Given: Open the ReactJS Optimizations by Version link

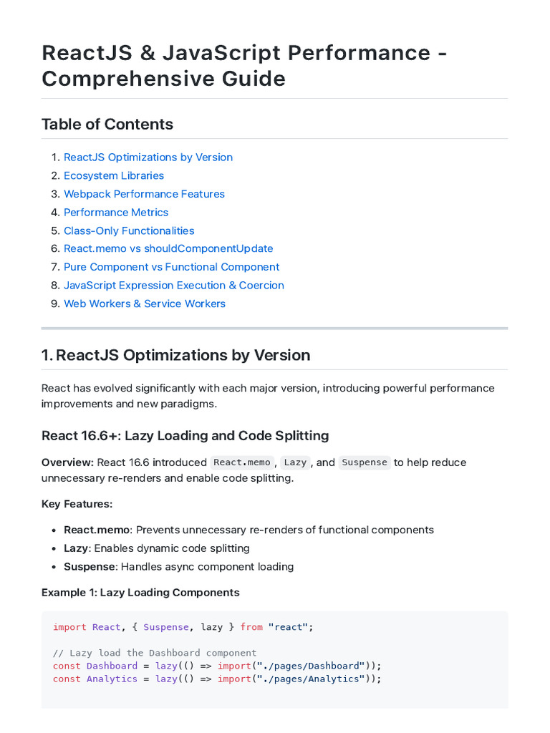Looking at the screenshot, I should pyautogui.click(x=148, y=157).
